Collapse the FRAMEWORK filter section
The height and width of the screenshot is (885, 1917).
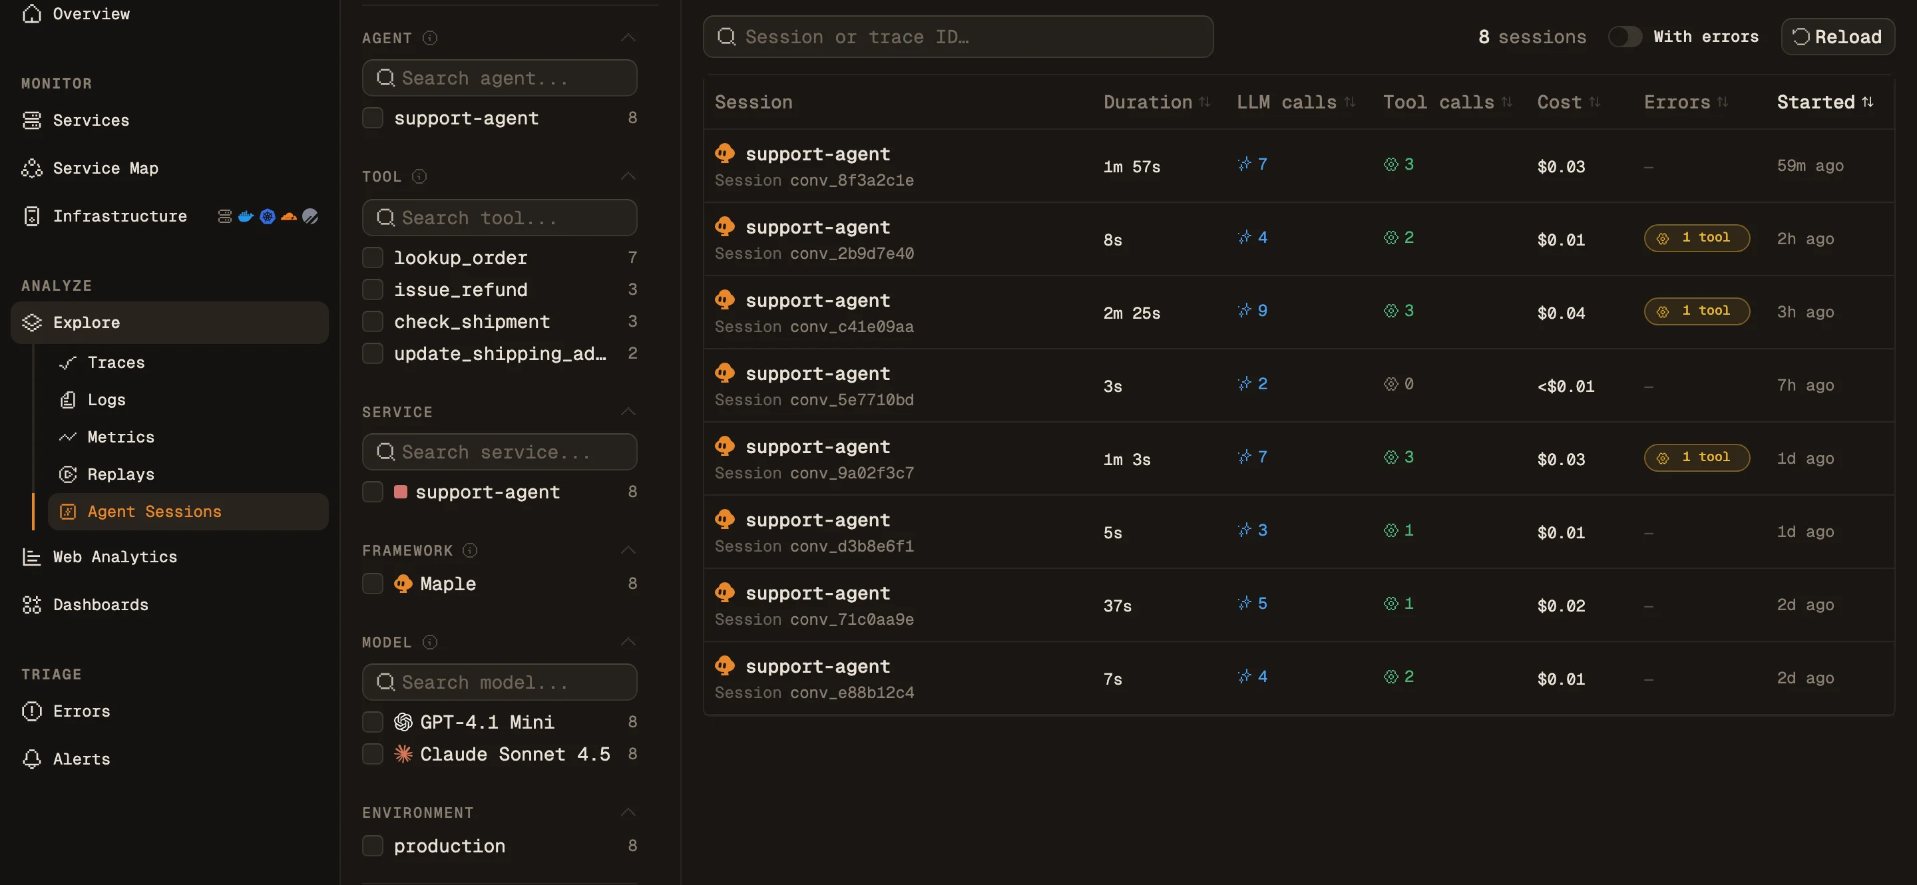[628, 550]
